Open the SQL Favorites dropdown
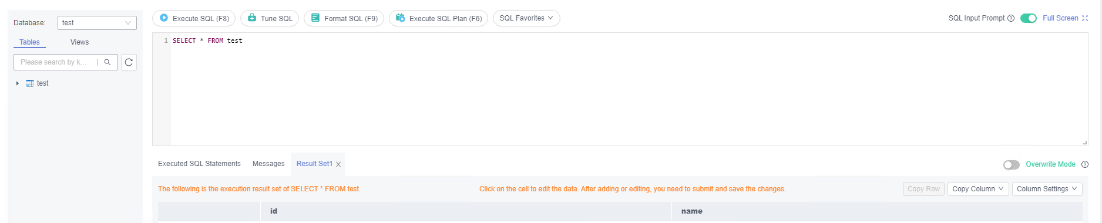This screenshot has width=1102, height=223. pos(526,18)
